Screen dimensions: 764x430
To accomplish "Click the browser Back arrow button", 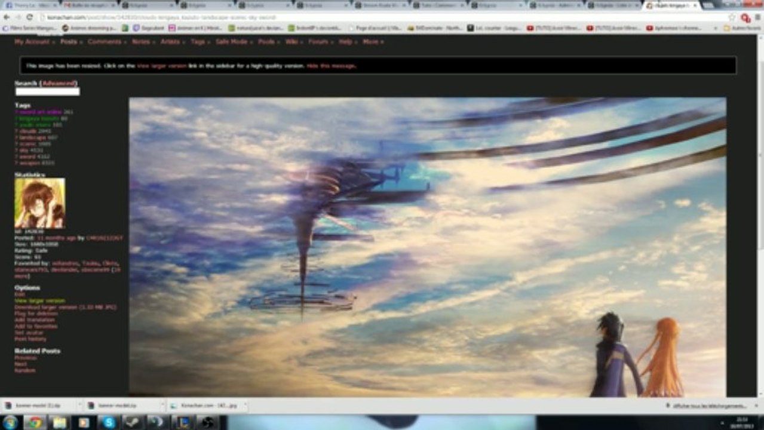I will (x=7, y=17).
